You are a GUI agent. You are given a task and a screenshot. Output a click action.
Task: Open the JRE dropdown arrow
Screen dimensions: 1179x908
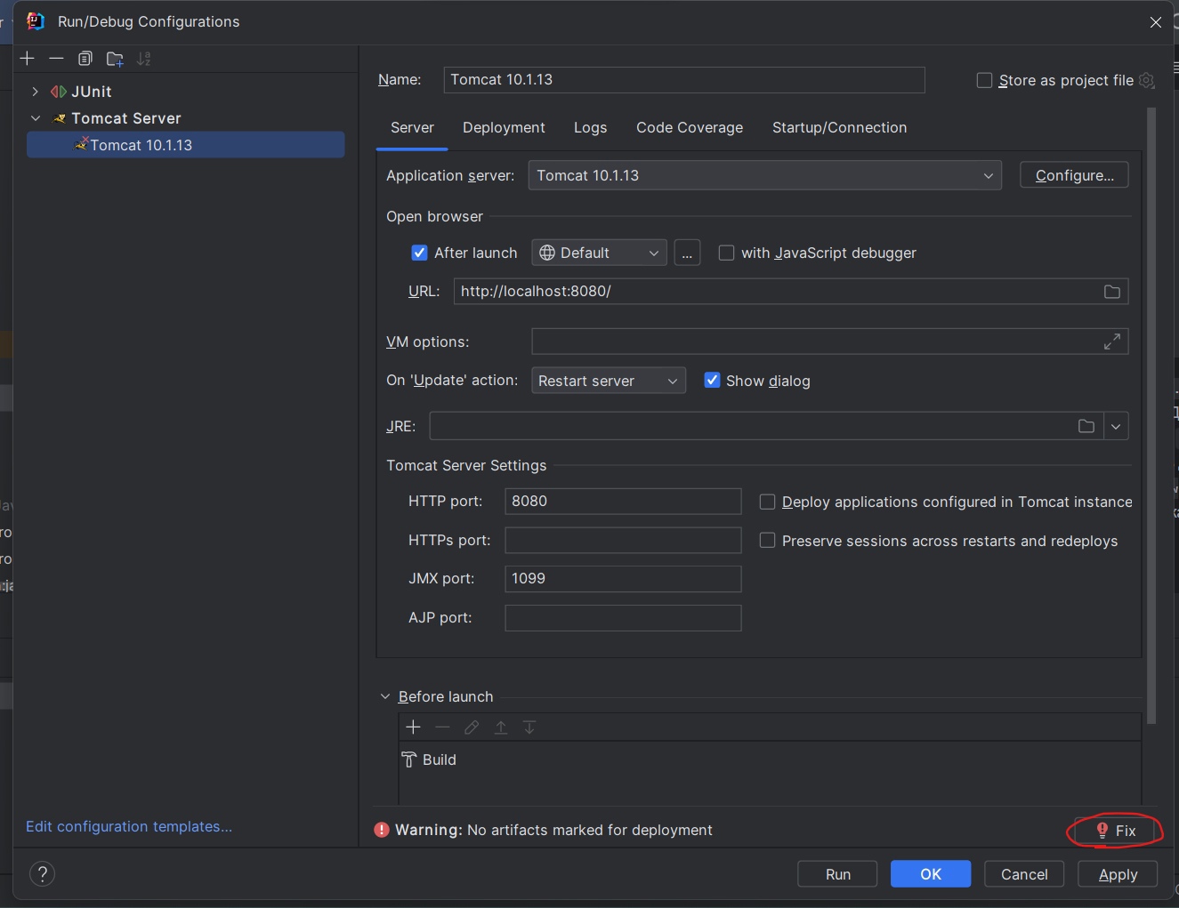pyautogui.click(x=1116, y=426)
